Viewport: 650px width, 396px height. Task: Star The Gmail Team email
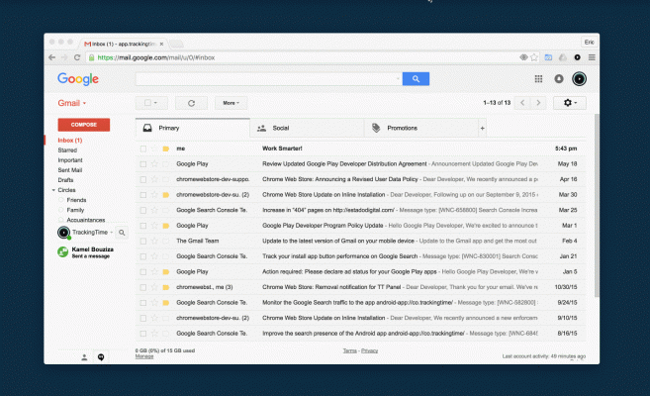[154, 241]
